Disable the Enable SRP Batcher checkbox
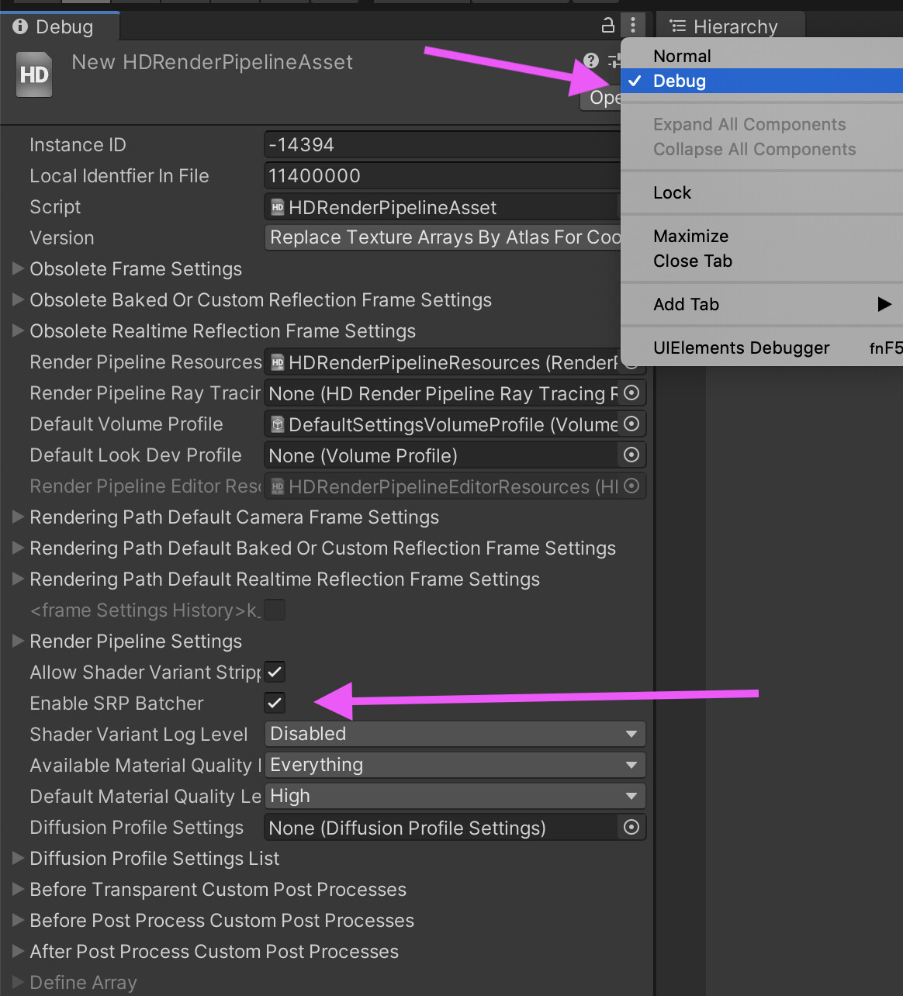Viewport: 903px width, 996px height. tap(274, 703)
